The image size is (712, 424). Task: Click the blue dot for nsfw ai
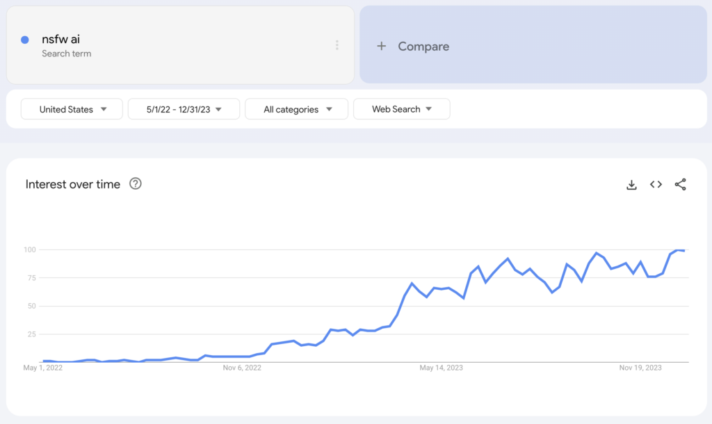[25, 40]
